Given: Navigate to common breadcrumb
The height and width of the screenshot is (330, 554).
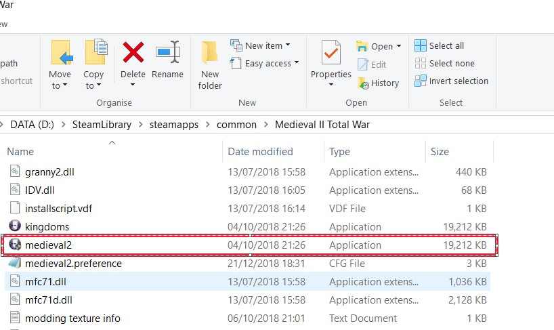Looking at the screenshot, I should pyautogui.click(x=237, y=125).
